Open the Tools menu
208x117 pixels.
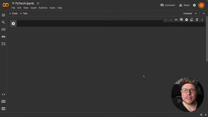point(52,8)
